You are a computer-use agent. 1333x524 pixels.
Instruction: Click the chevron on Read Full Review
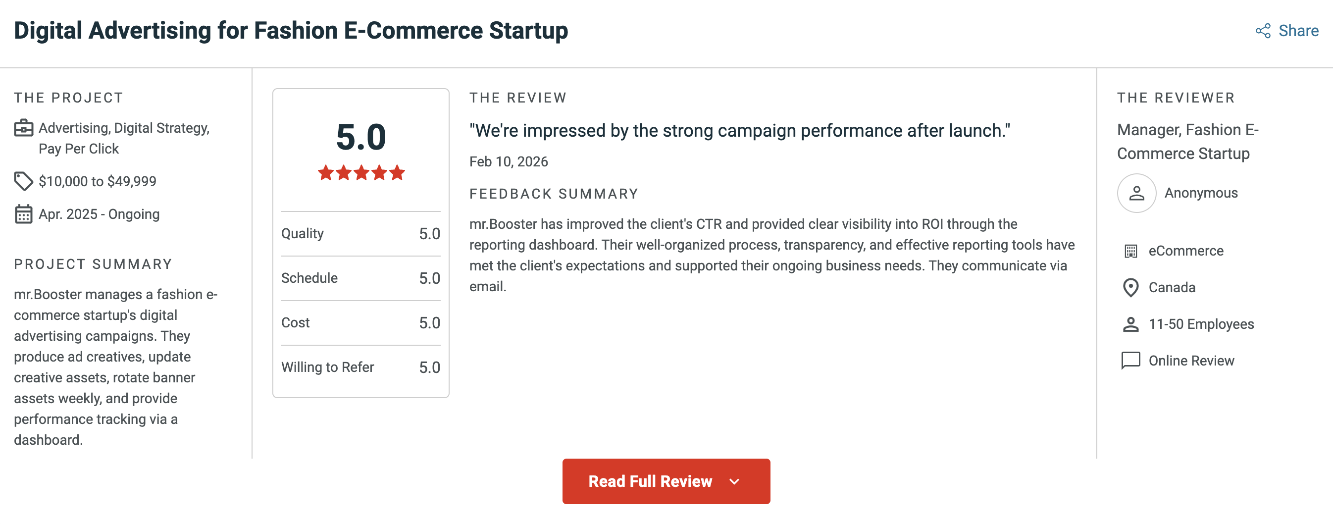734,481
